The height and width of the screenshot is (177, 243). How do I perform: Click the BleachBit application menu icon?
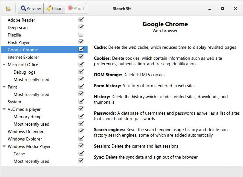click(x=8, y=8)
